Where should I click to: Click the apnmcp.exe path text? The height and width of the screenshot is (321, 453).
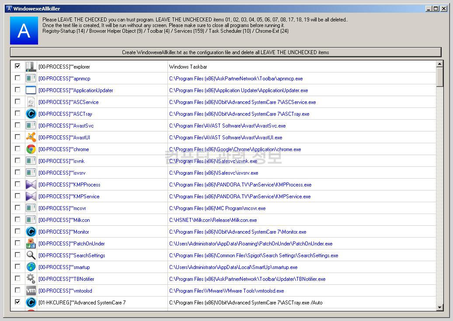coord(236,79)
